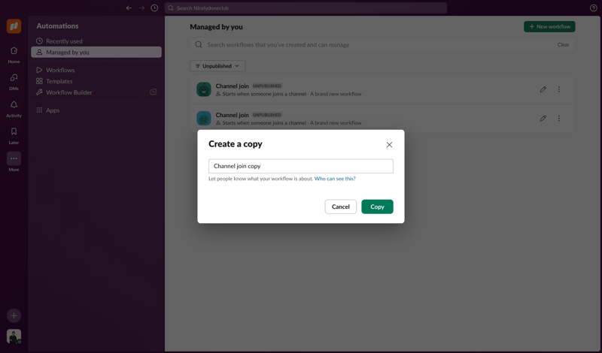This screenshot has height=353, width=602.
Task: Navigate forward with the forward arrow
Action: pyautogui.click(x=141, y=8)
